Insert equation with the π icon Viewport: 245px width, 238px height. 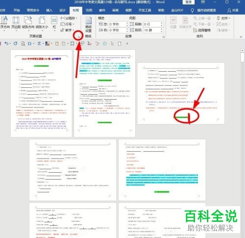coord(39,44)
